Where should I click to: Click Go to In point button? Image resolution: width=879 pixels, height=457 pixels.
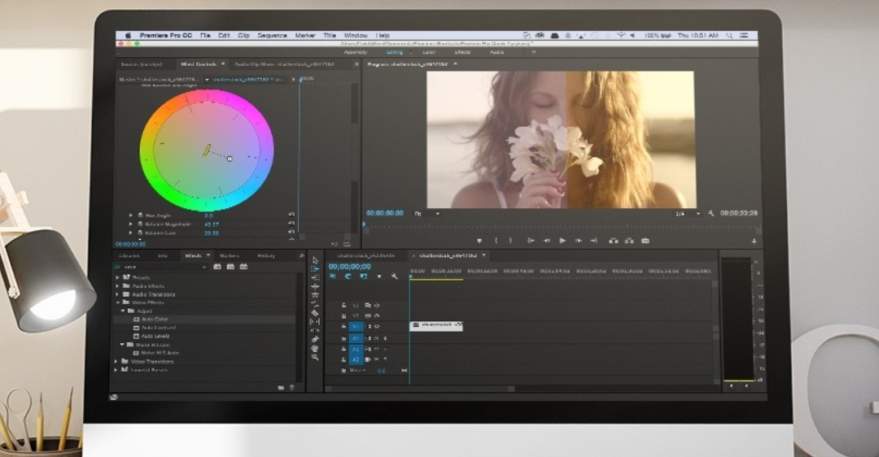coord(531,241)
